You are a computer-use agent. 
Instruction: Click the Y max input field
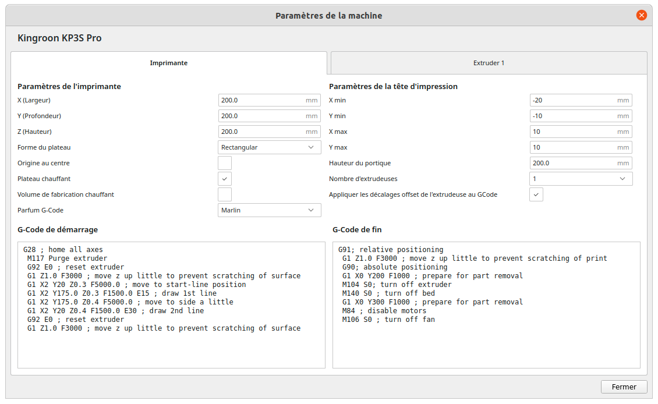(581, 147)
